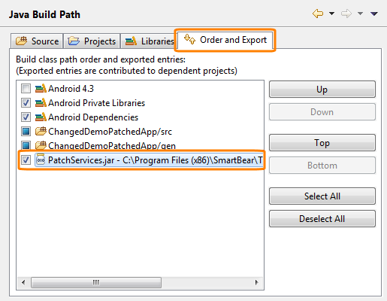Uncheck the Android Private Libraries checkbox
The height and width of the screenshot is (301, 387).
click(26, 102)
